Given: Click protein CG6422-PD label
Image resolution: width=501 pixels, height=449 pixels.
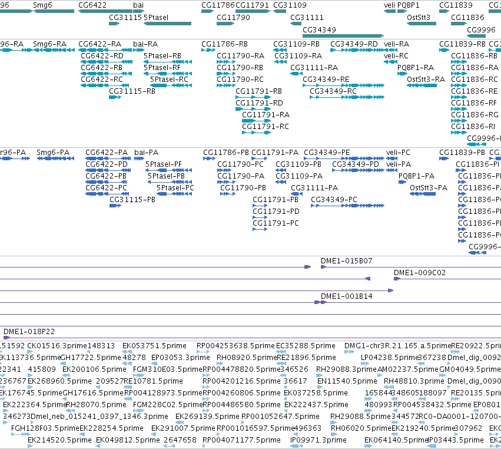Looking at the screenshot, I should tap(107, 164).
